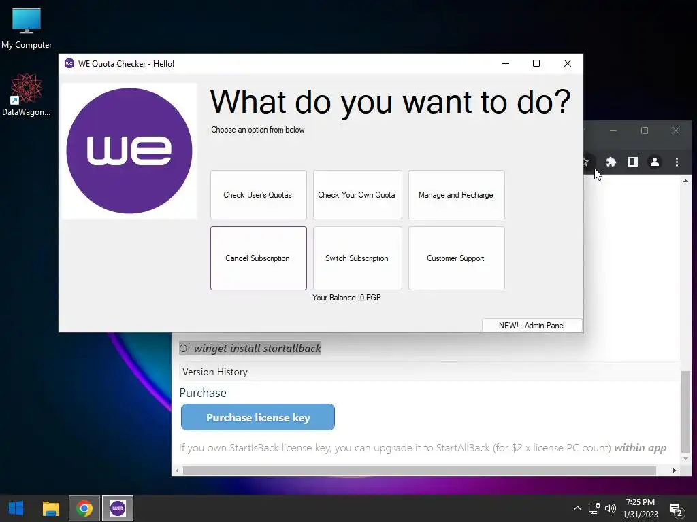Select DataWagon desktop shortcut
This screenshot has width=697, height=522.
coord(27,95)
